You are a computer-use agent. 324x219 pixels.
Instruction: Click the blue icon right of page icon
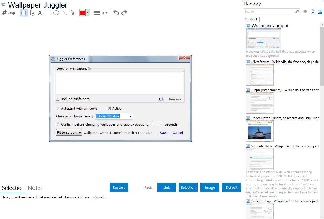click(x=320, y=12)
